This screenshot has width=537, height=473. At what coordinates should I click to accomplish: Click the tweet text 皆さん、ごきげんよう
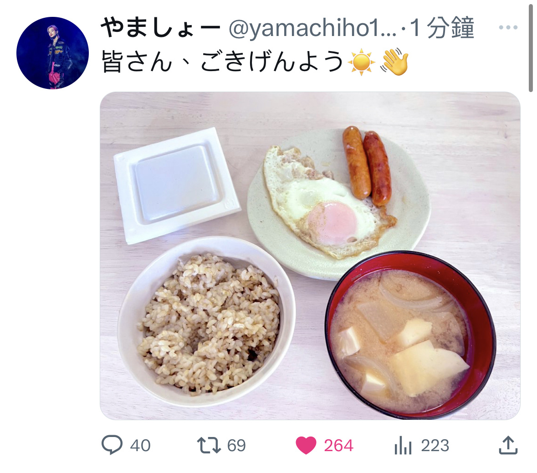click(x=223, y=62)
